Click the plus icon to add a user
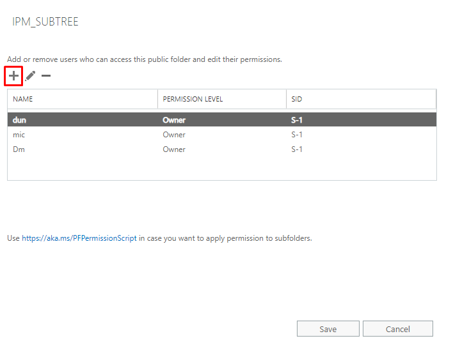Viewport: 453px width, 357px height. click(13, 75)
